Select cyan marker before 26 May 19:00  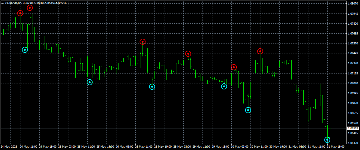click(152, 87)
